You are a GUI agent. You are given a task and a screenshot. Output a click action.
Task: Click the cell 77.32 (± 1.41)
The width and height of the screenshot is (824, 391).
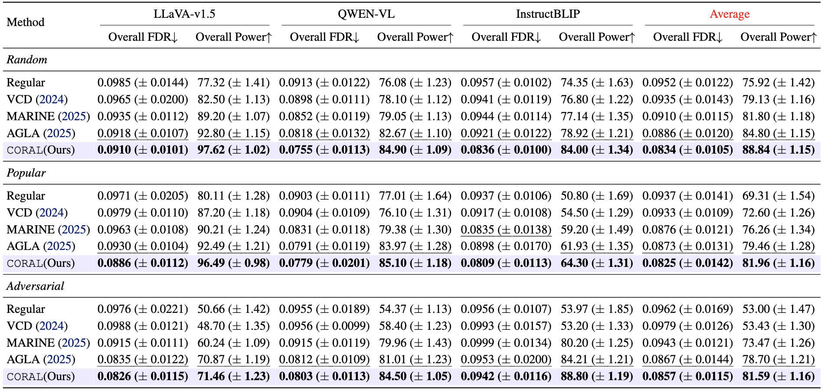point(234,82)
